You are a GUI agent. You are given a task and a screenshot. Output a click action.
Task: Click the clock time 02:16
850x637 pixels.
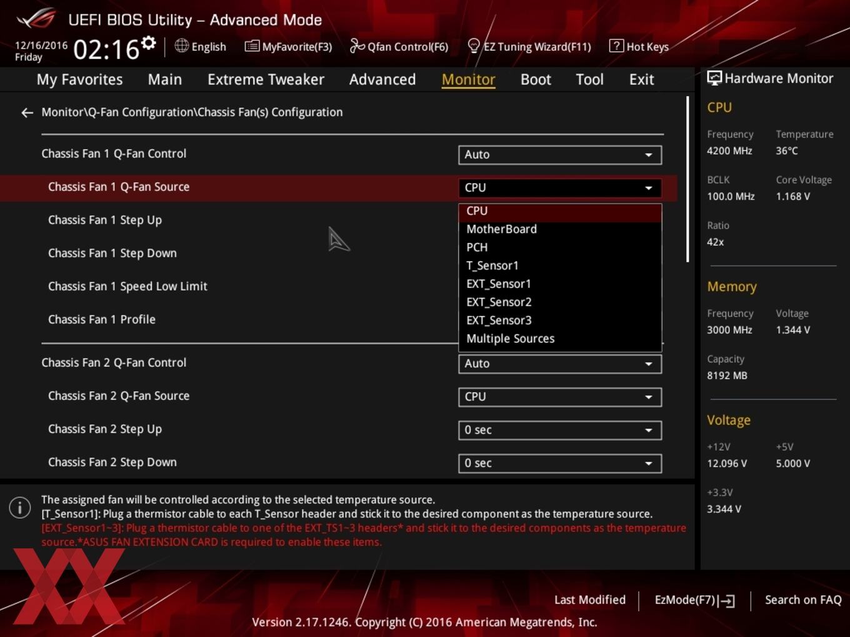(106, 49)
